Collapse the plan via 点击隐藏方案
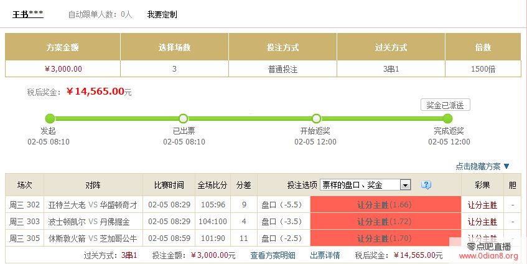This screenshot has height=264, width=527. pos(482,166)
